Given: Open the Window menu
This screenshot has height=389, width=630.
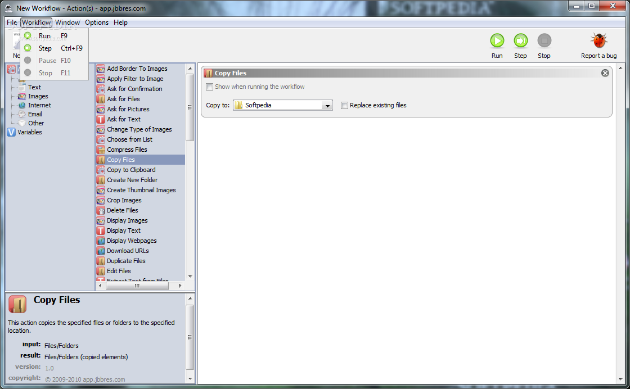Looking at the screenshot, I should [67, 22].
